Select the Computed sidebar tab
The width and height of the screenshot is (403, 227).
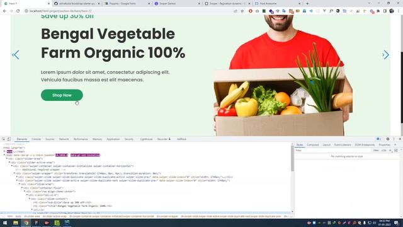click(x=313, y=145)
